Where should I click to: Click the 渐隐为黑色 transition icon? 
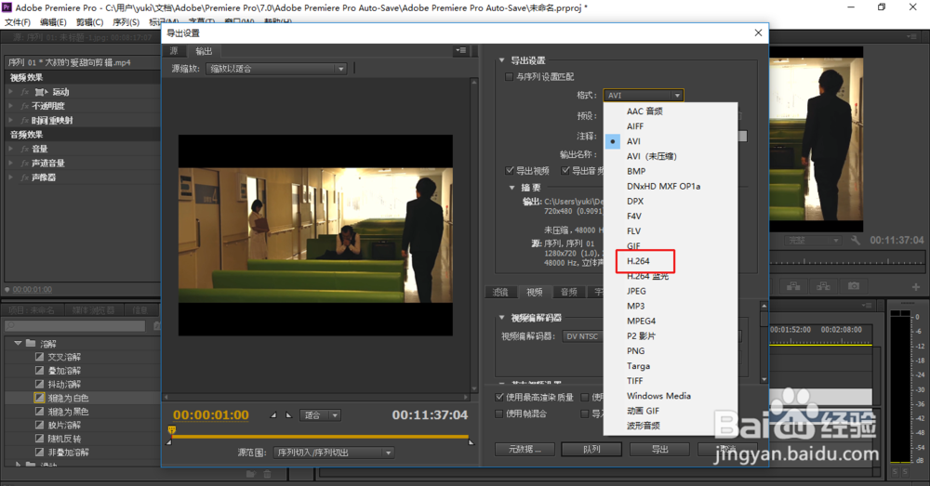coord(39,412)
